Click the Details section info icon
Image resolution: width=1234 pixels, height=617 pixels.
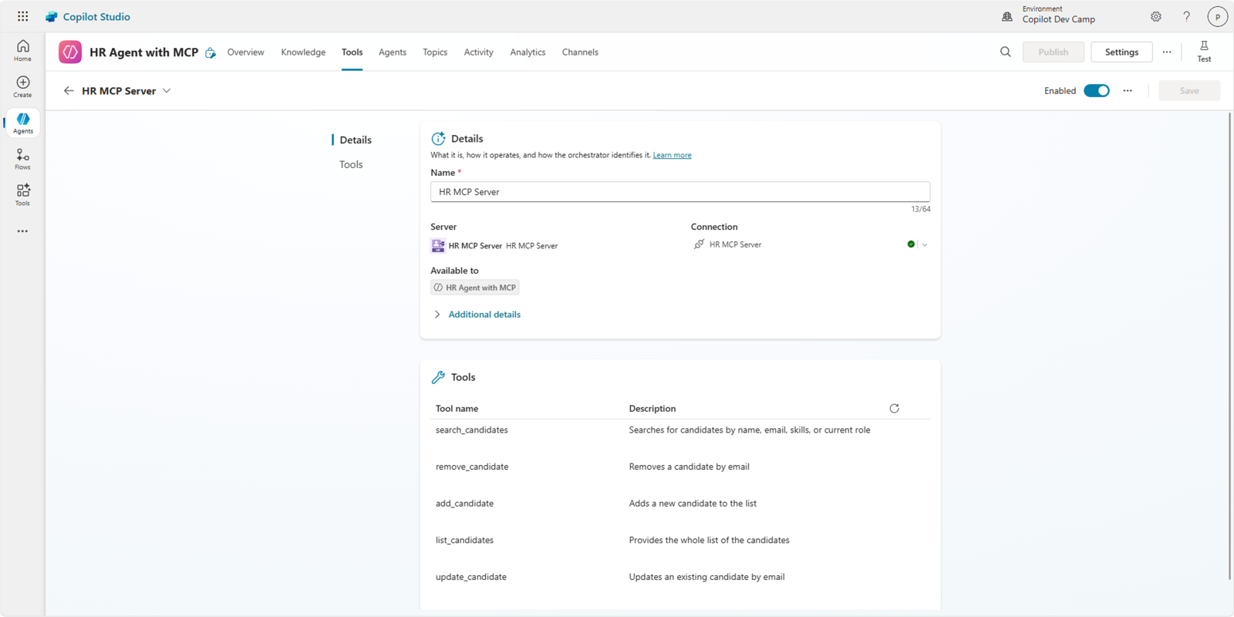pyautogui.click(x=438, y=139)
